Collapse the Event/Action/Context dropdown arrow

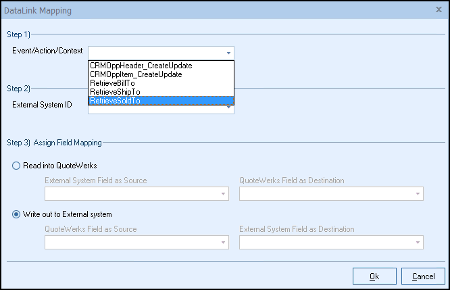228,52
